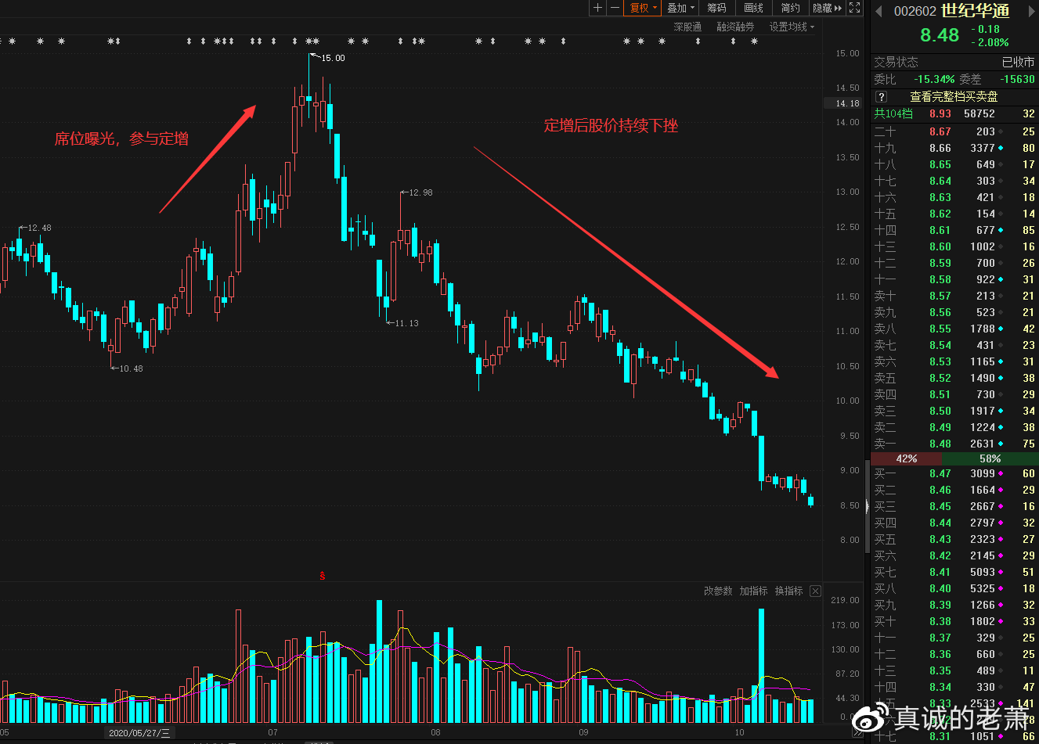
Task: Open the 复权 adjustment dropdown
Action: click(643, 8)
